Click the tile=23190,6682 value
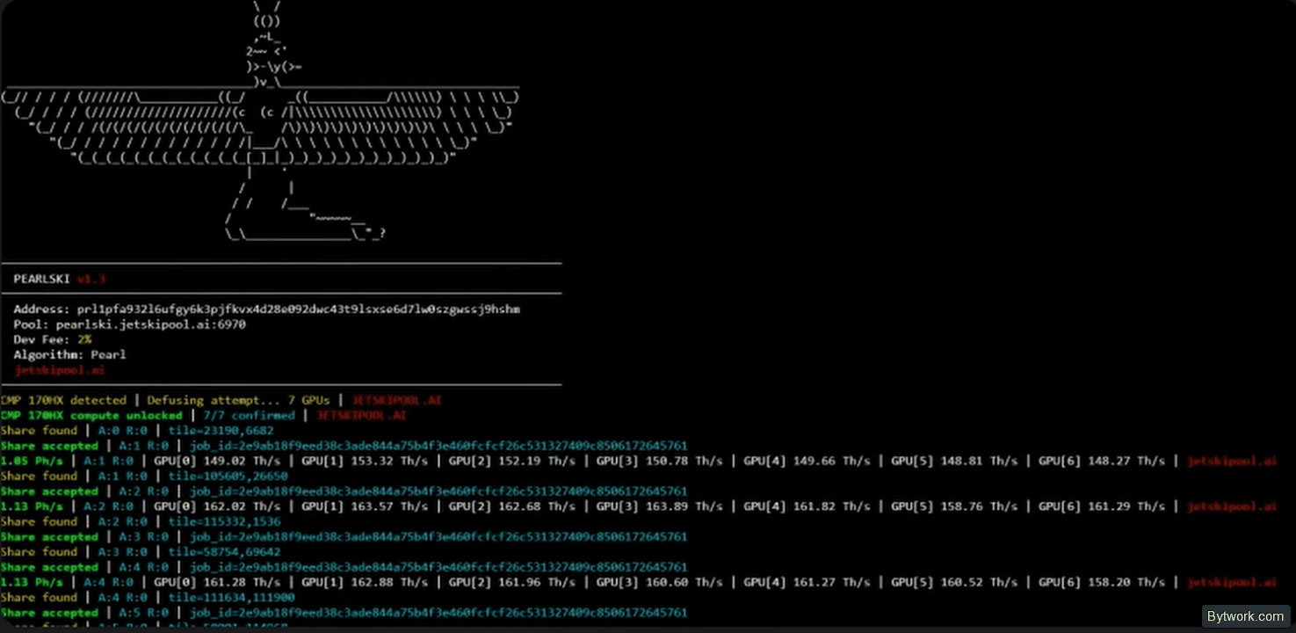The height and width of the screenshot is (633, 1296). coord(221,431)
